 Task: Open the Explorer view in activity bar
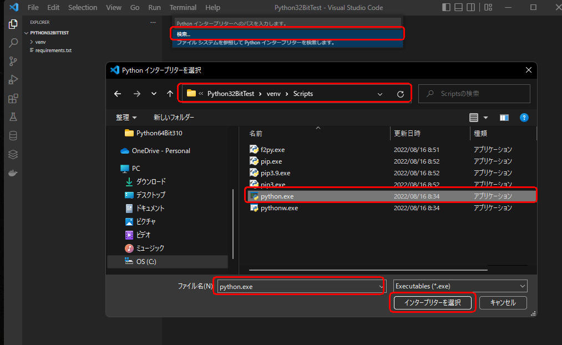point(13,24)
